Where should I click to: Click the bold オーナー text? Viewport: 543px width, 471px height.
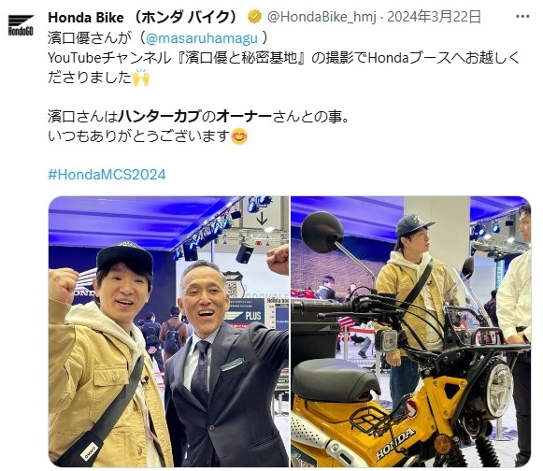[244, 117]
